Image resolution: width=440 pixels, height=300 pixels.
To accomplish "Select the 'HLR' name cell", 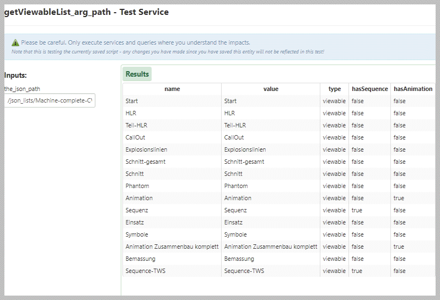I will 172,113.
